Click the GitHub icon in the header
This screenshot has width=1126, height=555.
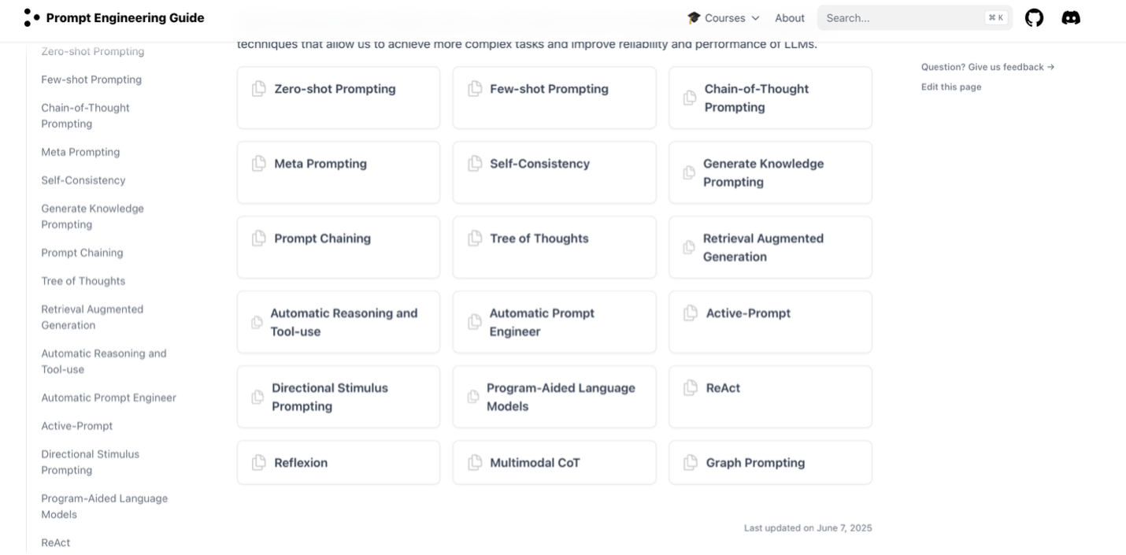[x=1034, y=17]
